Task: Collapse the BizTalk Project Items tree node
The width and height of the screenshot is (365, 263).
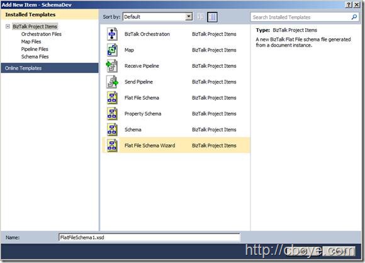Action: tap(8, 26)
